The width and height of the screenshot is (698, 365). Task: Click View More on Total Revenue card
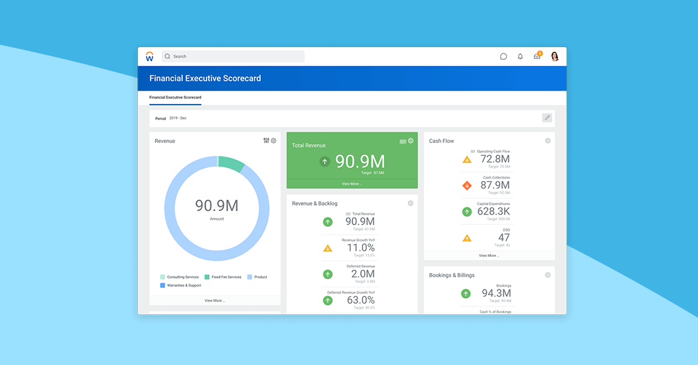[352, 184]
